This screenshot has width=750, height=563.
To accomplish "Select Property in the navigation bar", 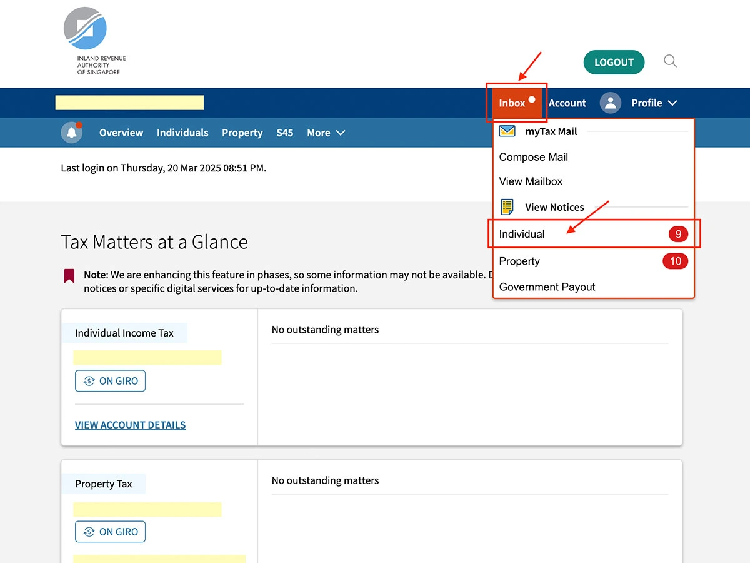I will pos(242,133).
